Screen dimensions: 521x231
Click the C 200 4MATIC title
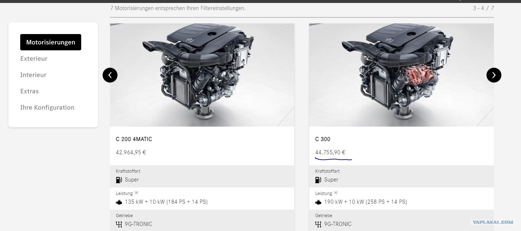[134, 139]
